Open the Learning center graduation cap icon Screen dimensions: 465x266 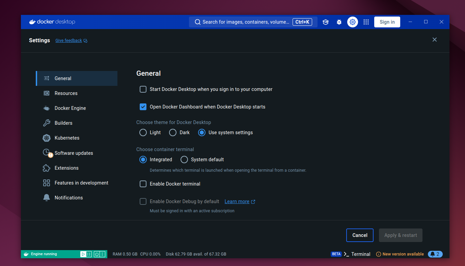coord(326,22)
